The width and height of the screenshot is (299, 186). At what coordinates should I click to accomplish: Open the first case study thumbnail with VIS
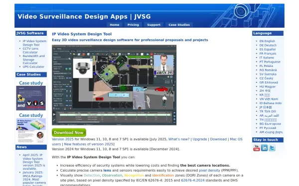(x=31, y=98)
